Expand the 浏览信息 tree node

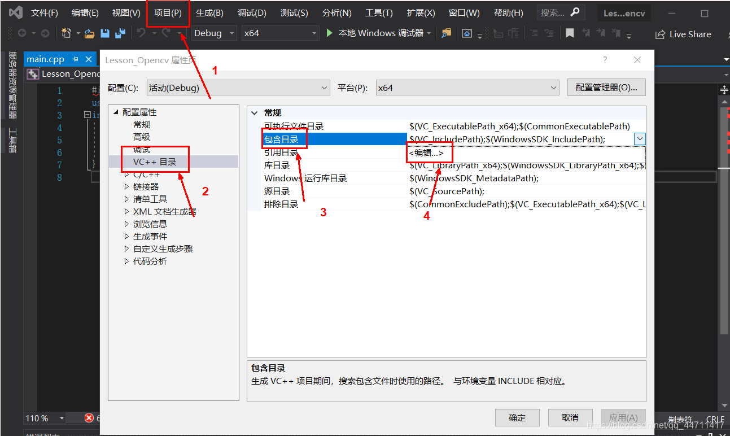[x=126, y=224]
